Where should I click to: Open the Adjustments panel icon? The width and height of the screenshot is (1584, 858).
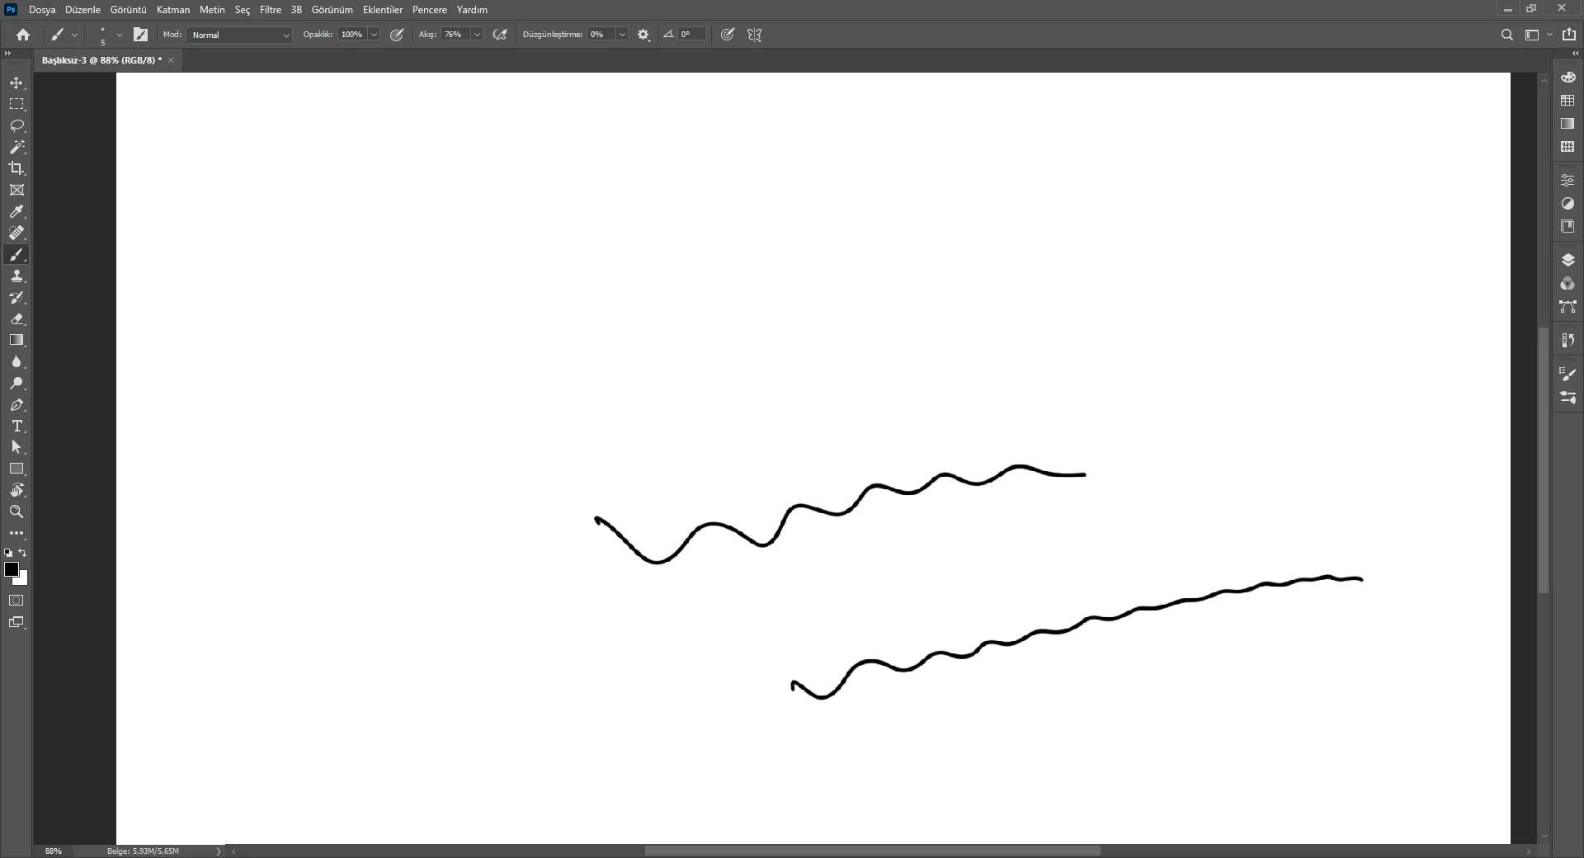coord(1567,203)
